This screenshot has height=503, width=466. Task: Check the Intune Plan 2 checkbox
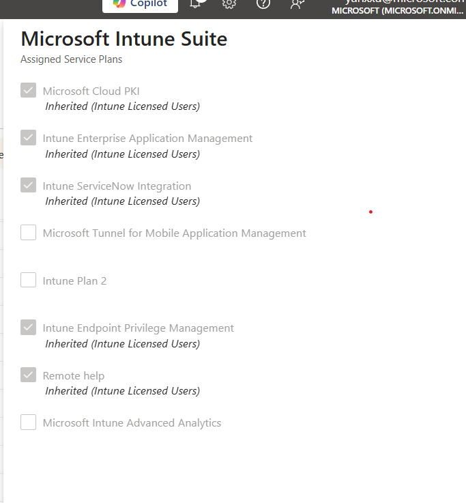point(28,280)
